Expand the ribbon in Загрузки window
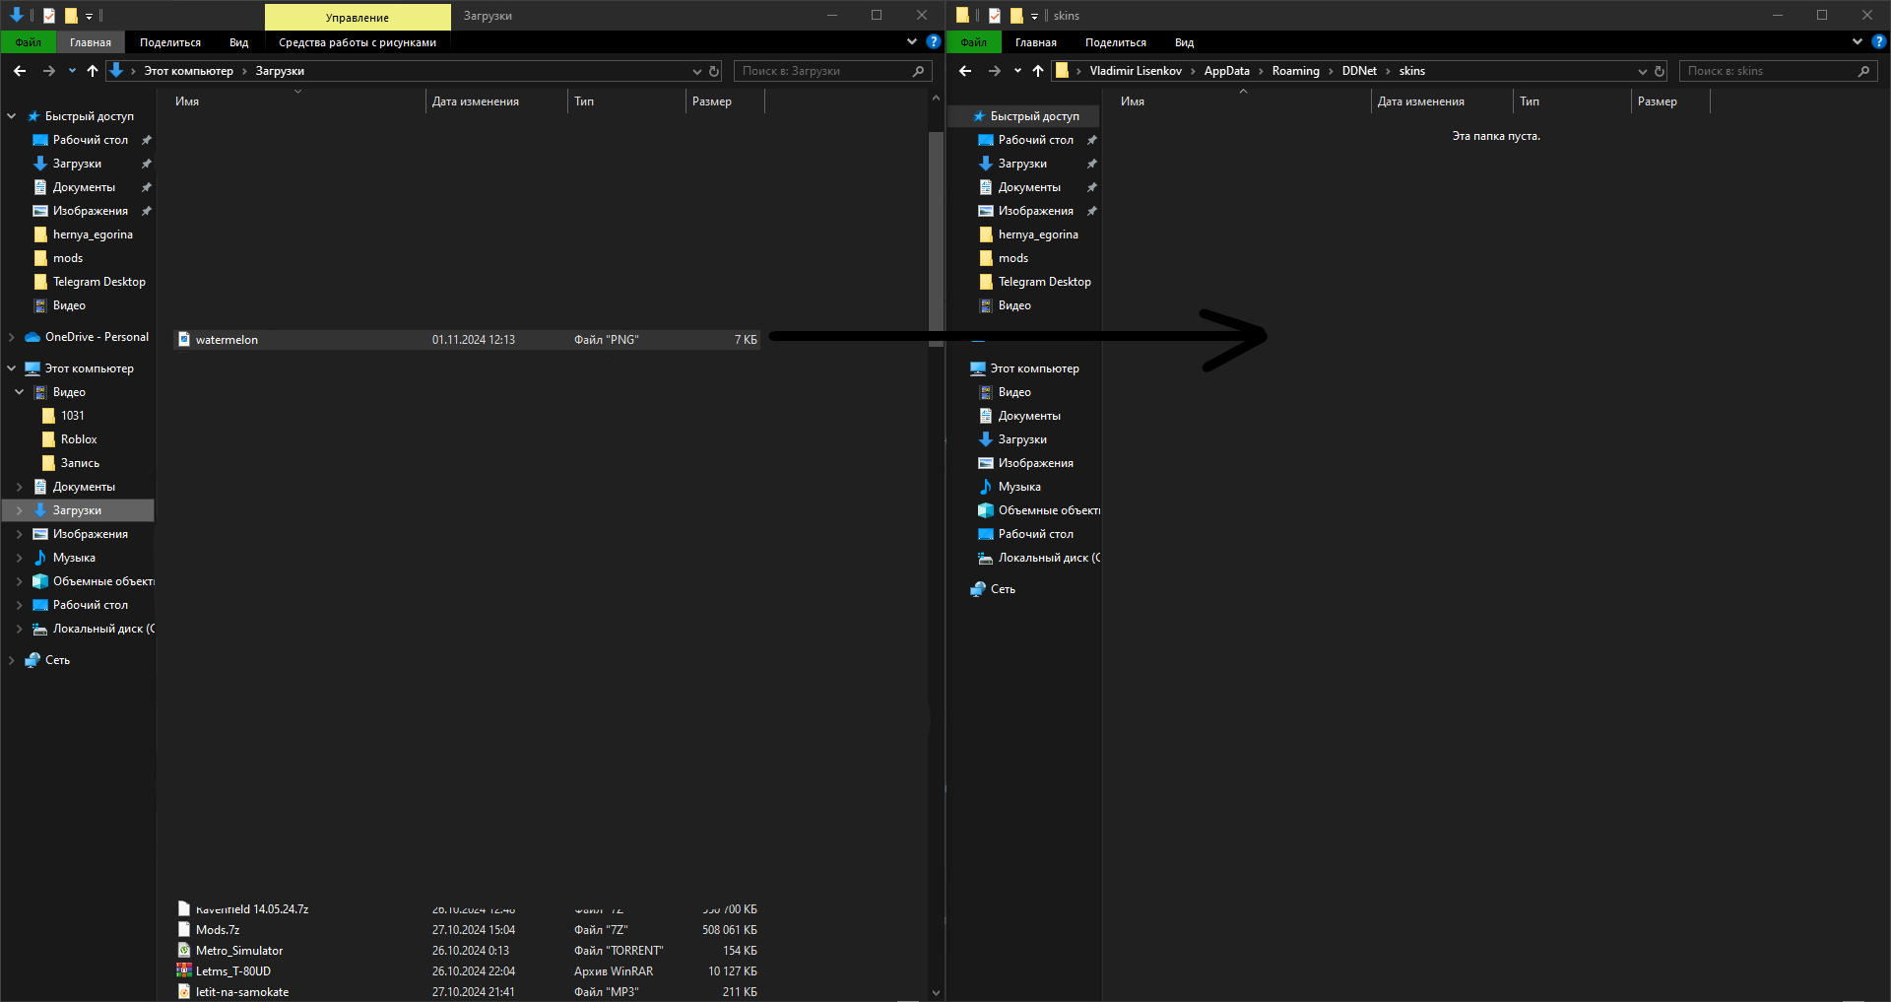1891x1002 pixels. tap(912, 42)
